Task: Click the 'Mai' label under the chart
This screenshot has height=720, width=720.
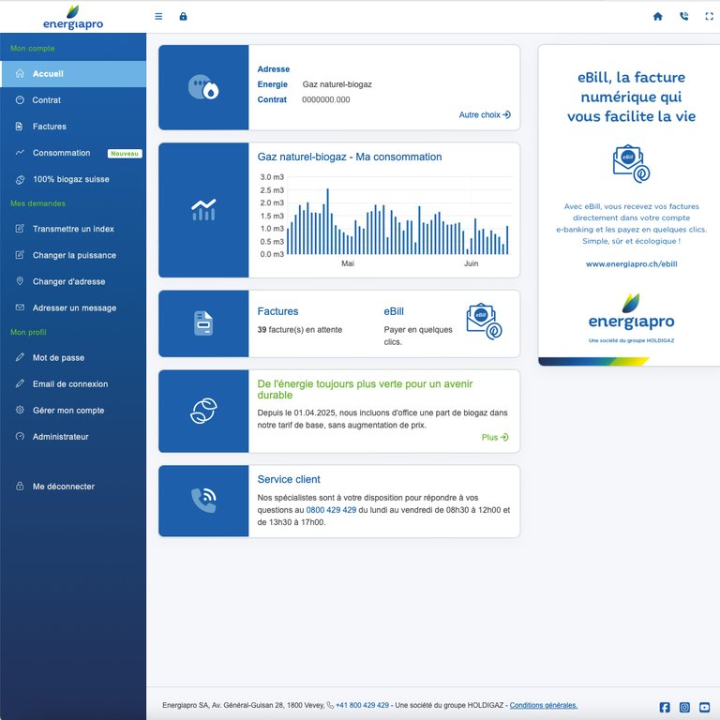Action: click(348, 263)
